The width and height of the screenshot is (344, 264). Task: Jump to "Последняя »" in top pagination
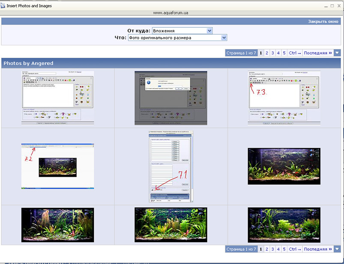click(318, 53)
